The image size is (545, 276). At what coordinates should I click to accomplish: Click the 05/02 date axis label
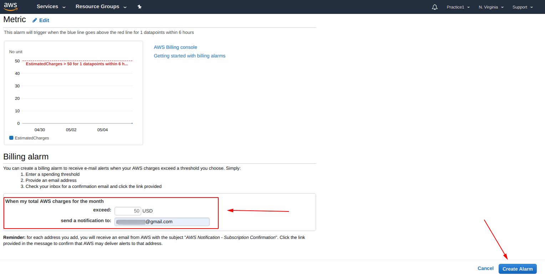click(71, 130)
